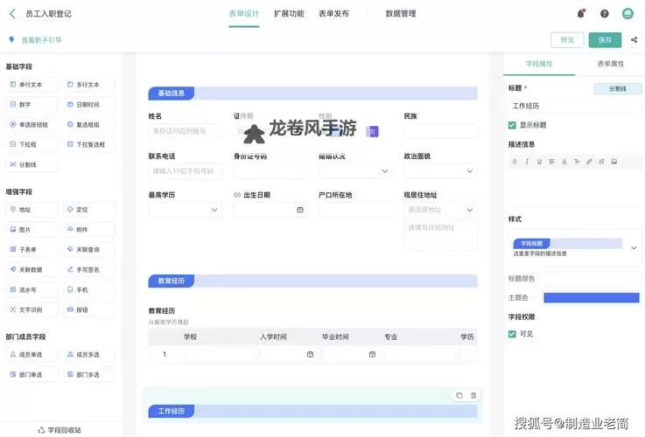The width and height of the screenshot is (645, 437).
Task: Add a 图片 field
Action: pos(32,230)
